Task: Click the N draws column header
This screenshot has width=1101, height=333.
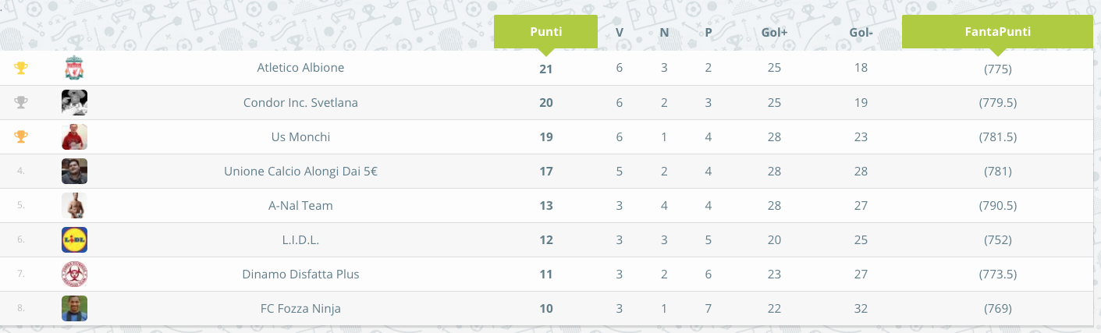Action: 664,33
